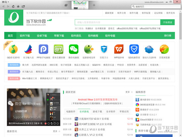Click the share icon in the browser toolbar
Image resolution: width=182 pixels, height=137 pixels.
coord(23,6)
